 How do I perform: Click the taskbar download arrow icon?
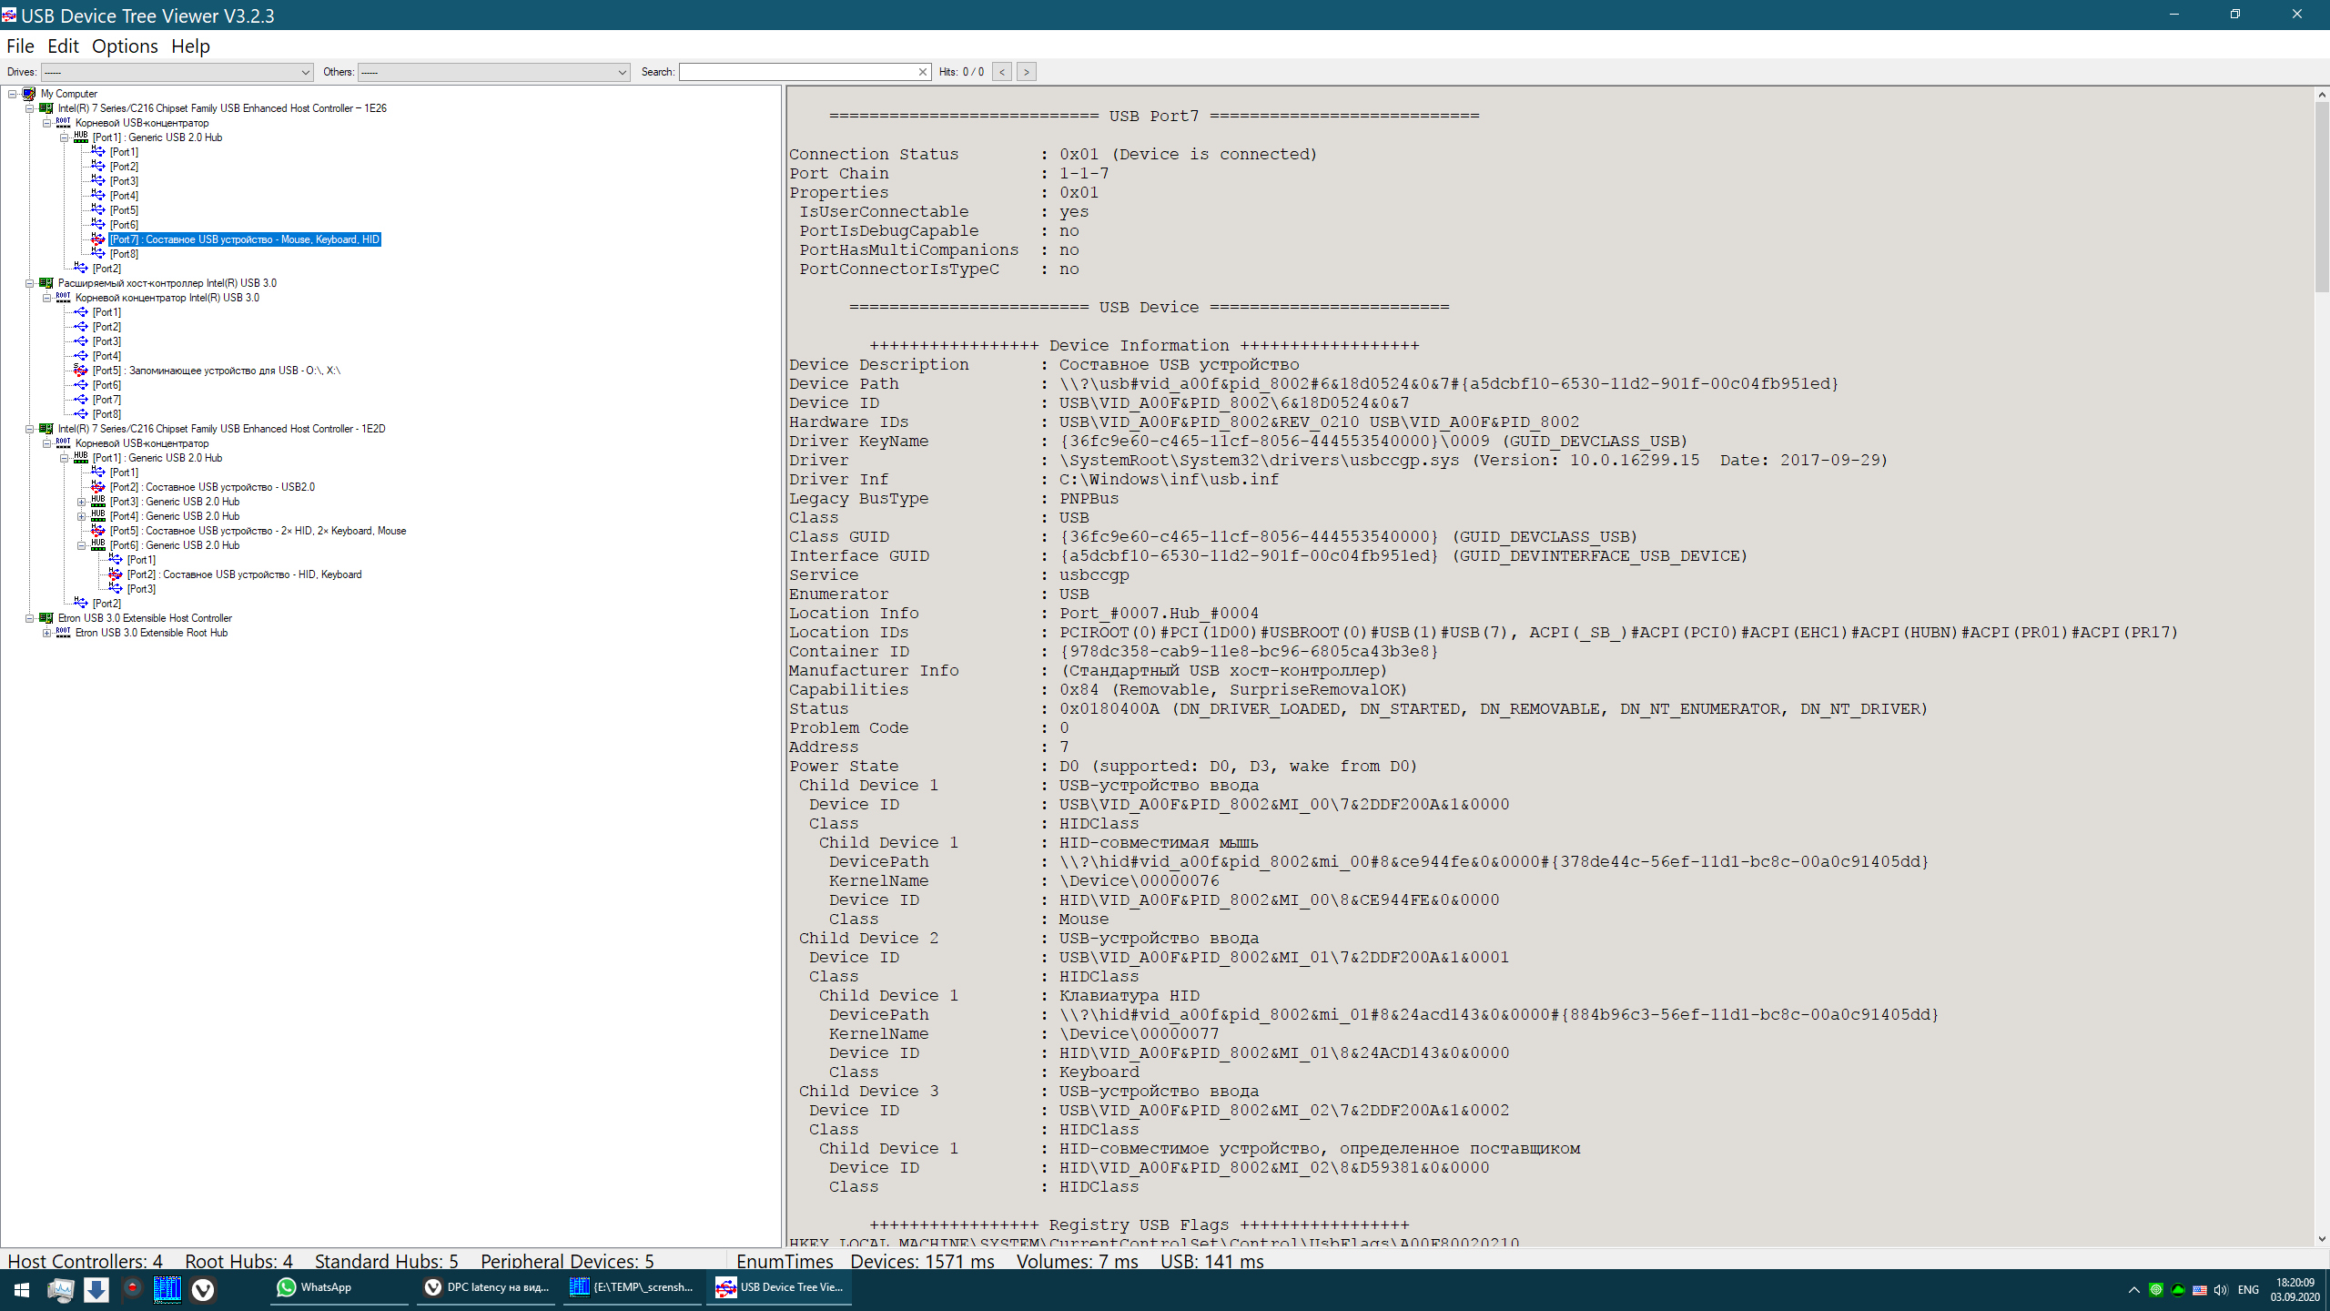coord(96,1288)
